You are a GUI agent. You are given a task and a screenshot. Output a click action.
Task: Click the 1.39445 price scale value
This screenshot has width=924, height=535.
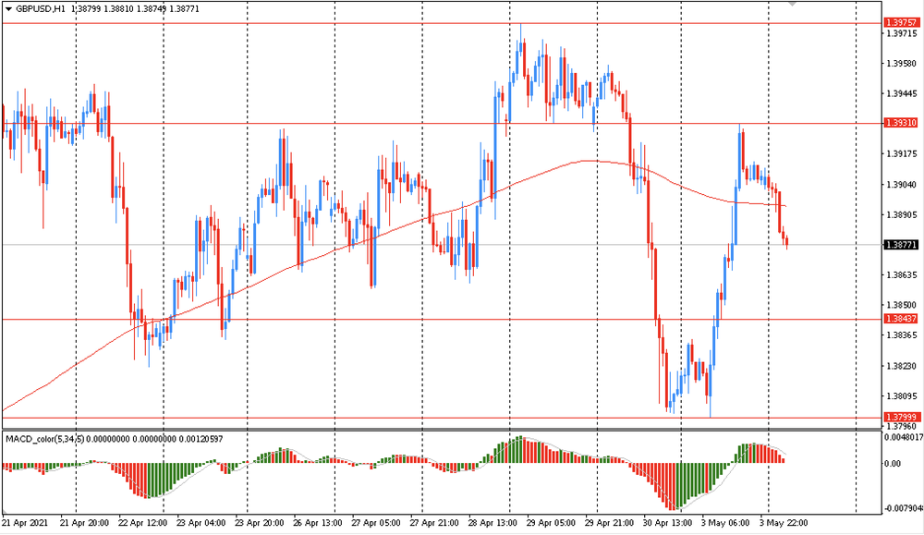tap(902, 93)
